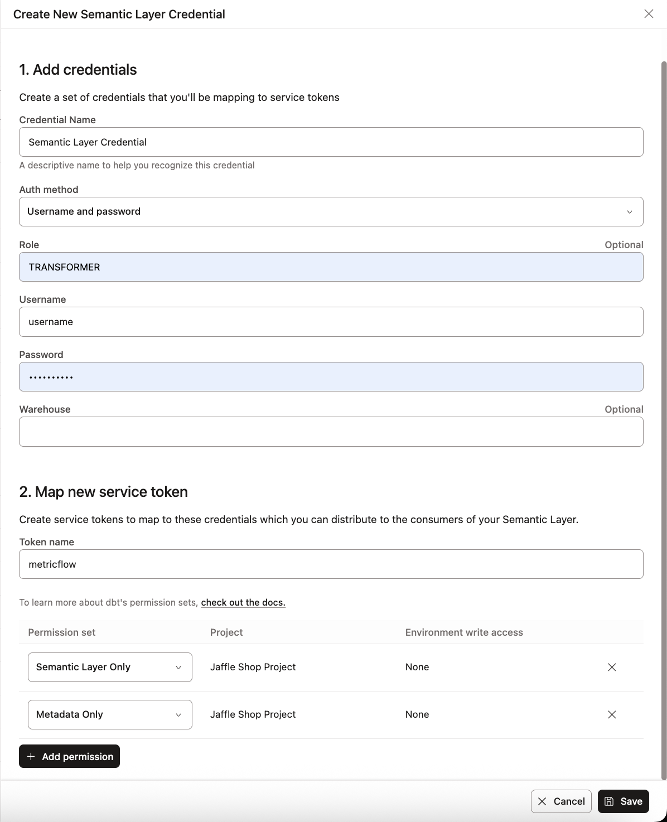Click the X icon inside Cancel
The image size is (667, 822).
click(542, 801)
